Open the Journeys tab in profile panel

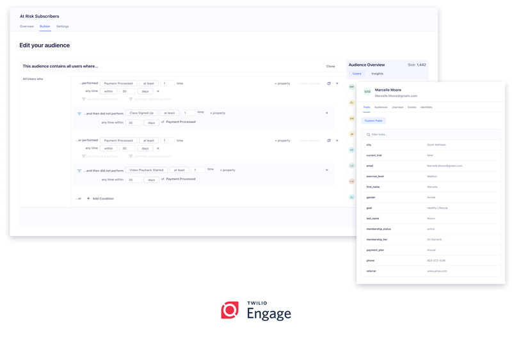(x=397, y=107)
